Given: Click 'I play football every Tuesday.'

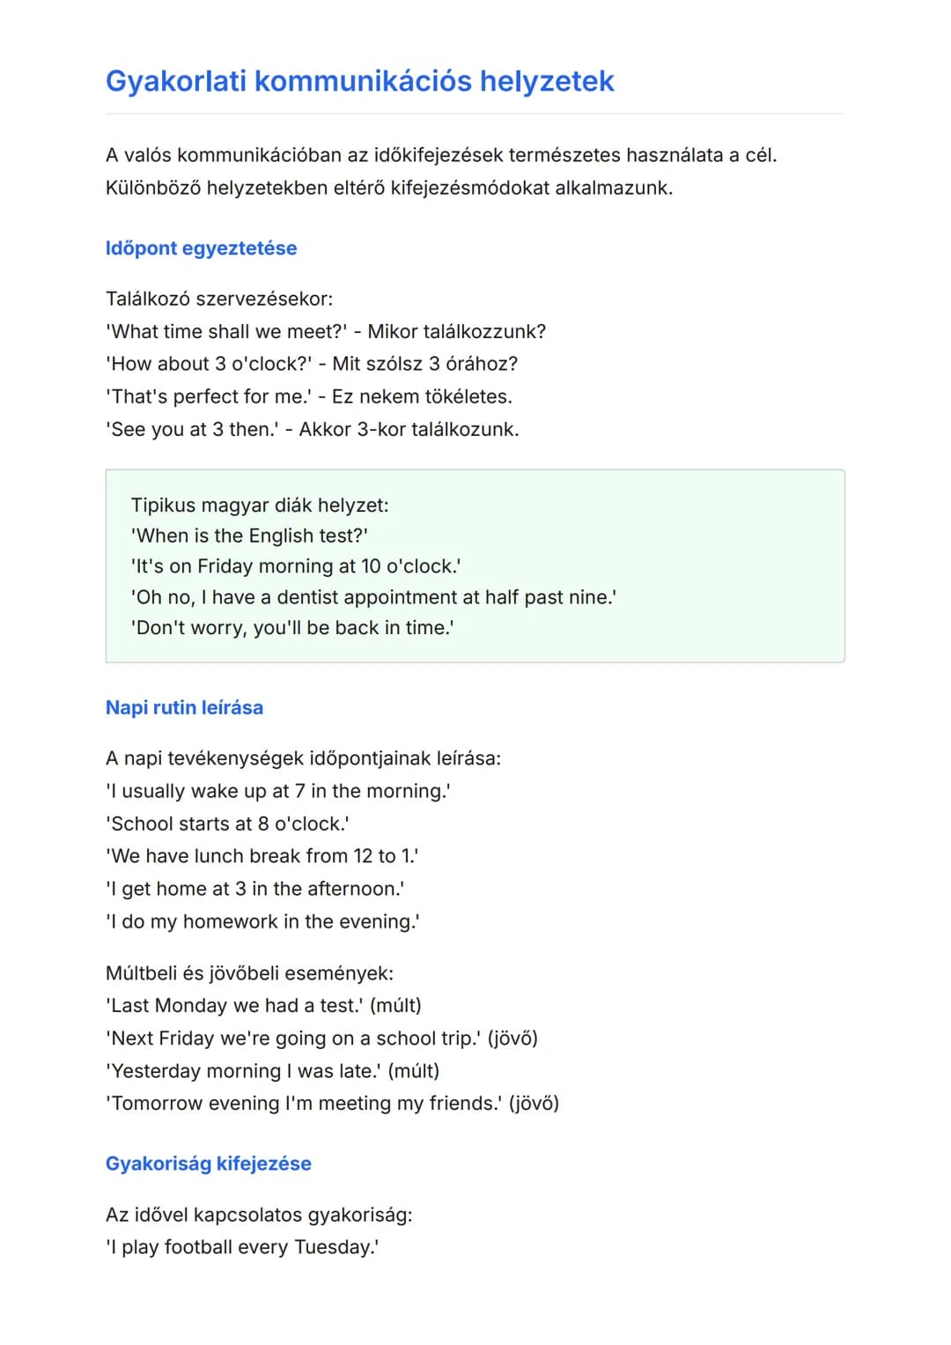Looking at the screenshot, I should coord(242,1247).
